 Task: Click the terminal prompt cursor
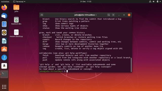click(67, 71)
